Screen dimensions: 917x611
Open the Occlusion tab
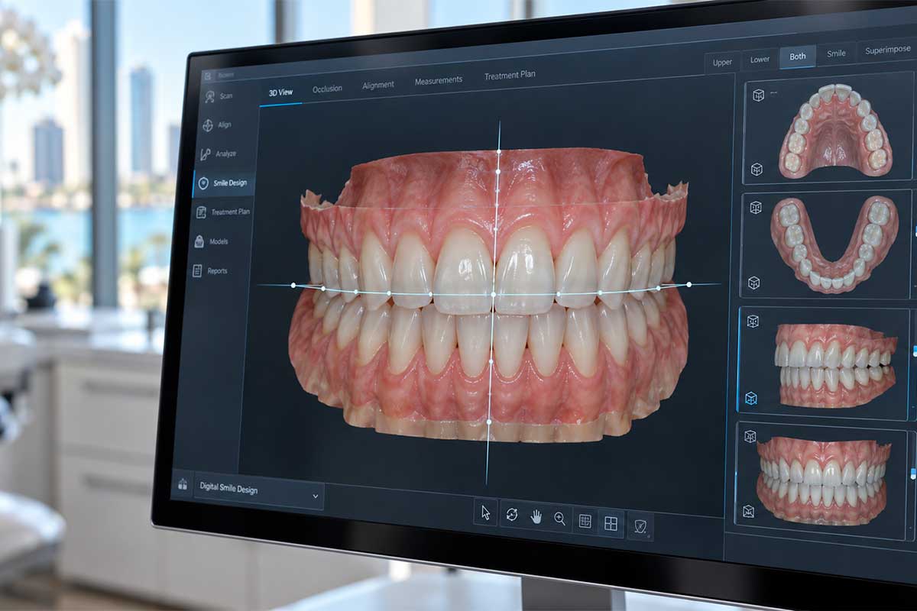pos(327,89)
